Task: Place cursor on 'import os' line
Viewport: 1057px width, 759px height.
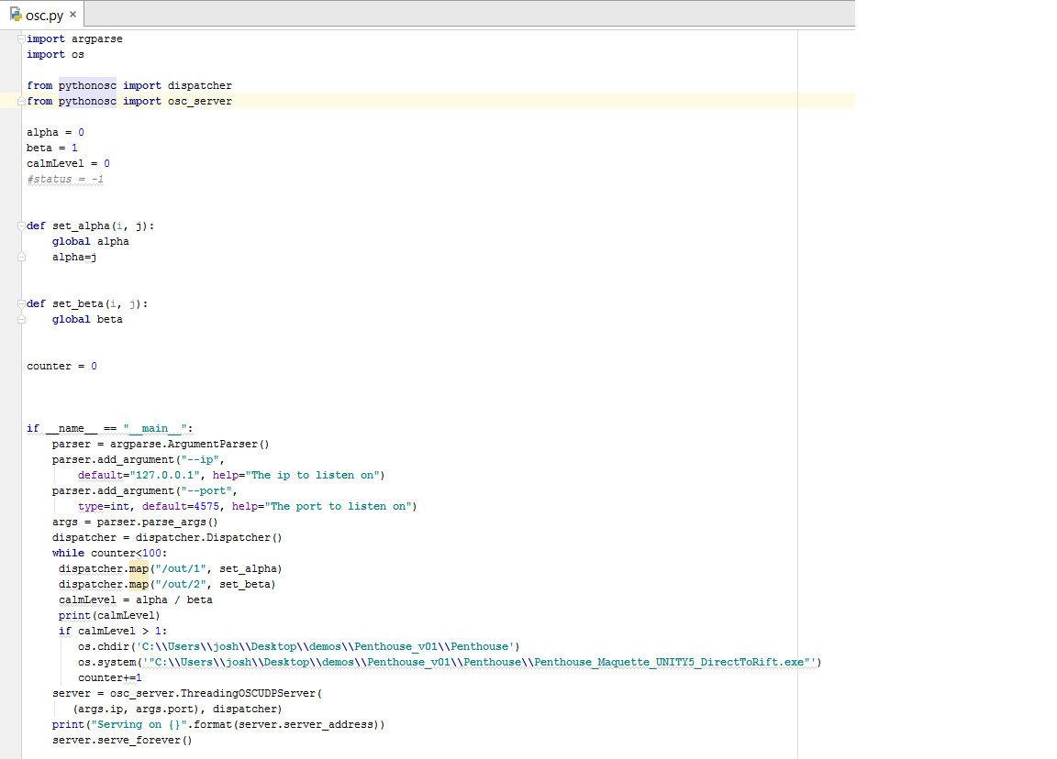Action: click(x=55, y=55)
